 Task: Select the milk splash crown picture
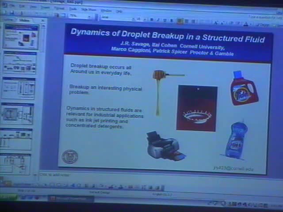click(x=197, y=108)
